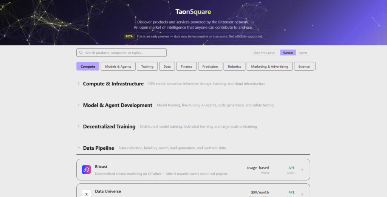This screenshot has height=197, width=387.
Task: Switch view to Humans mode
Action: click(x=288, y=53)
